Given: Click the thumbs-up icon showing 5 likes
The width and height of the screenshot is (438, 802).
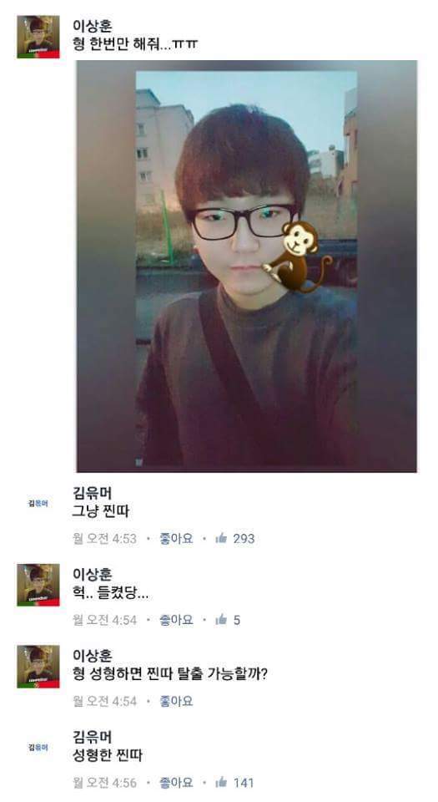Looking at the screenshot, I should click(221, 619).
